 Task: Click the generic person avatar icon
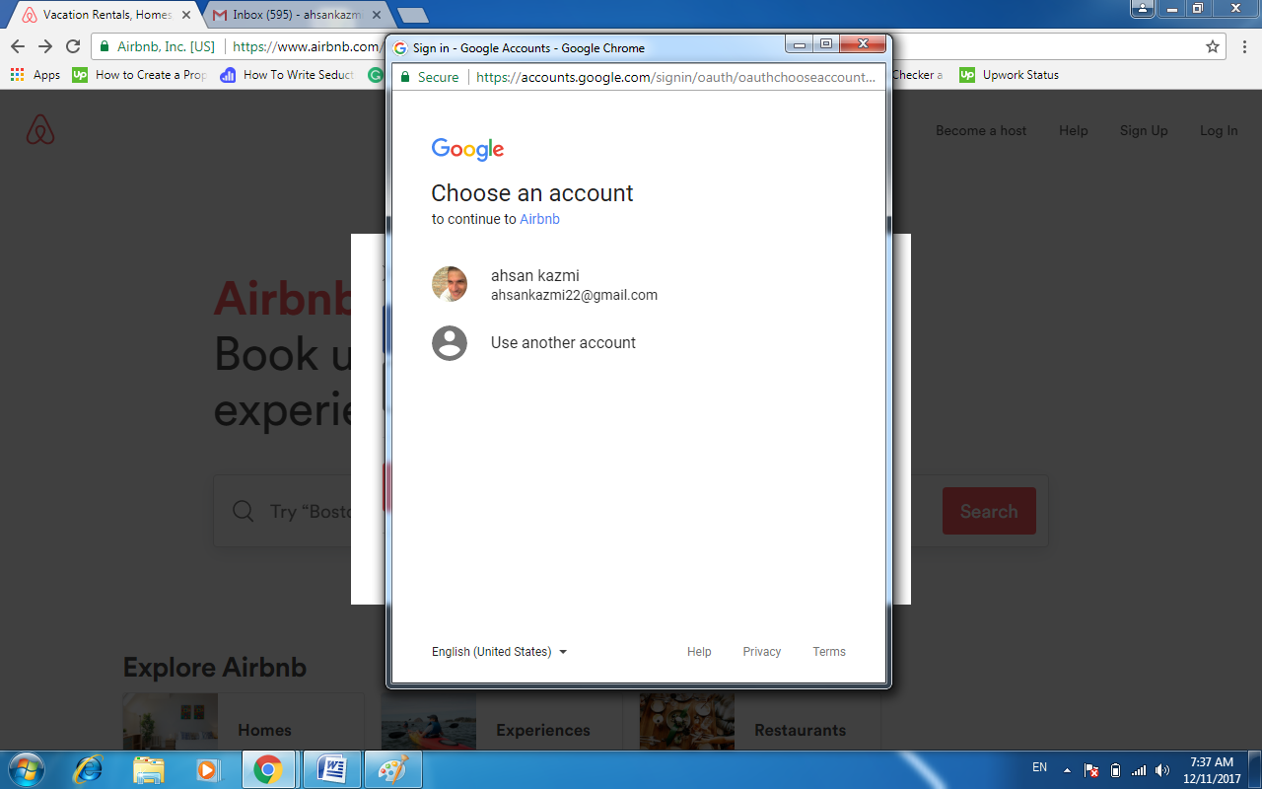450,342
